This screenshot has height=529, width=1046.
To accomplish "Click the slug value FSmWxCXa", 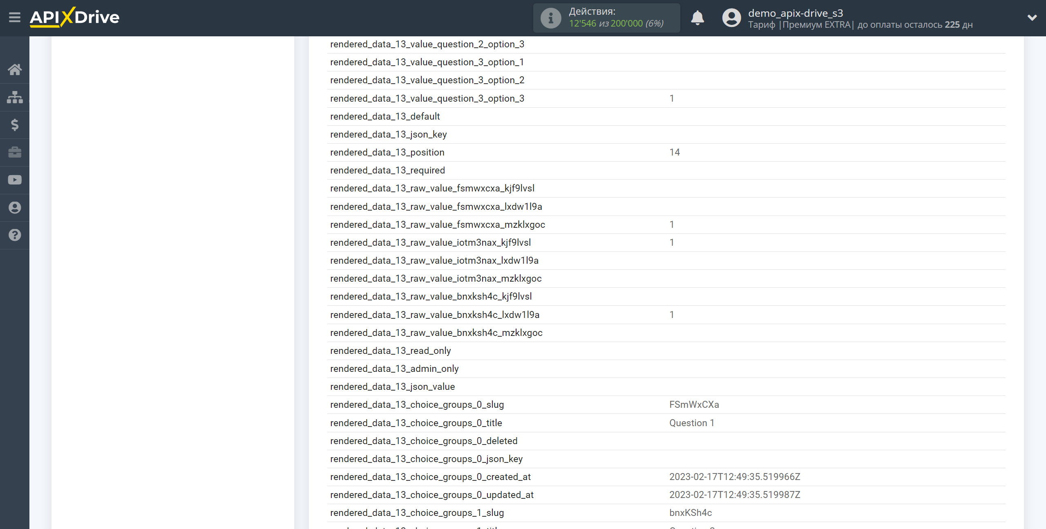I will point(694,405).
